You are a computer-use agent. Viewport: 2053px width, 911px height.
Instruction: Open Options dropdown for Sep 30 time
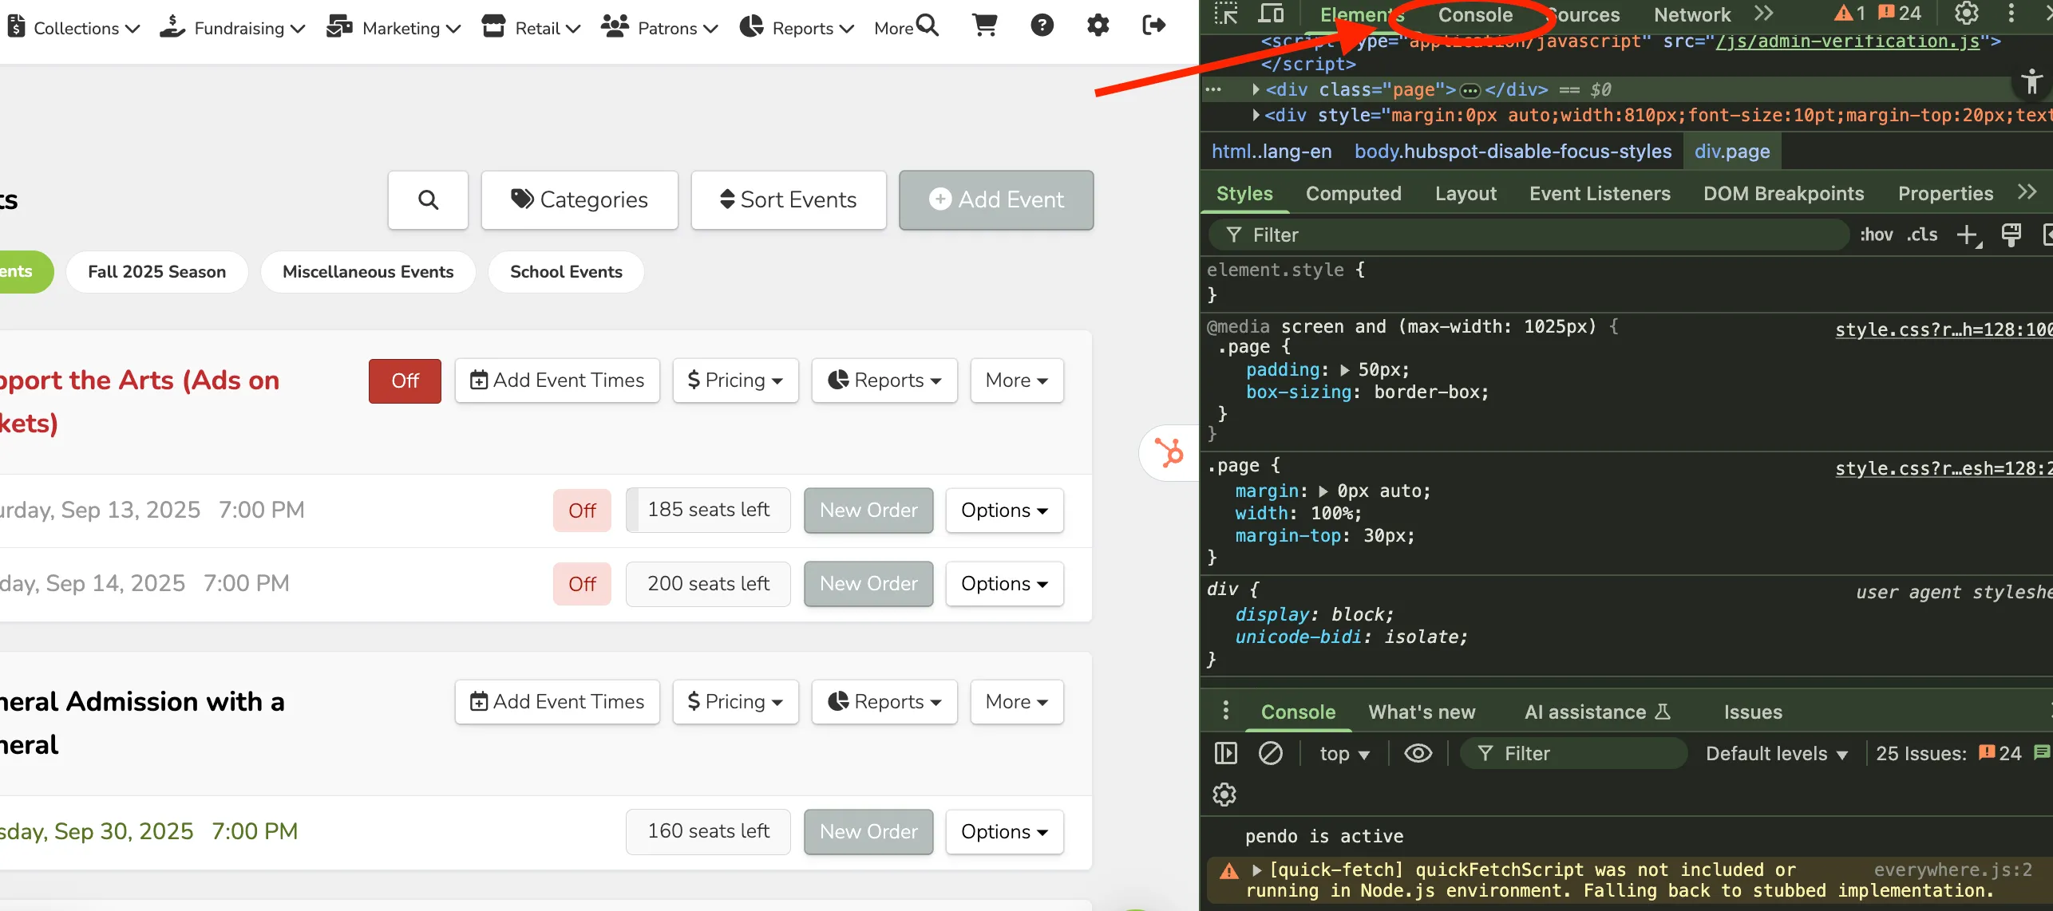tap(1004, 832)
